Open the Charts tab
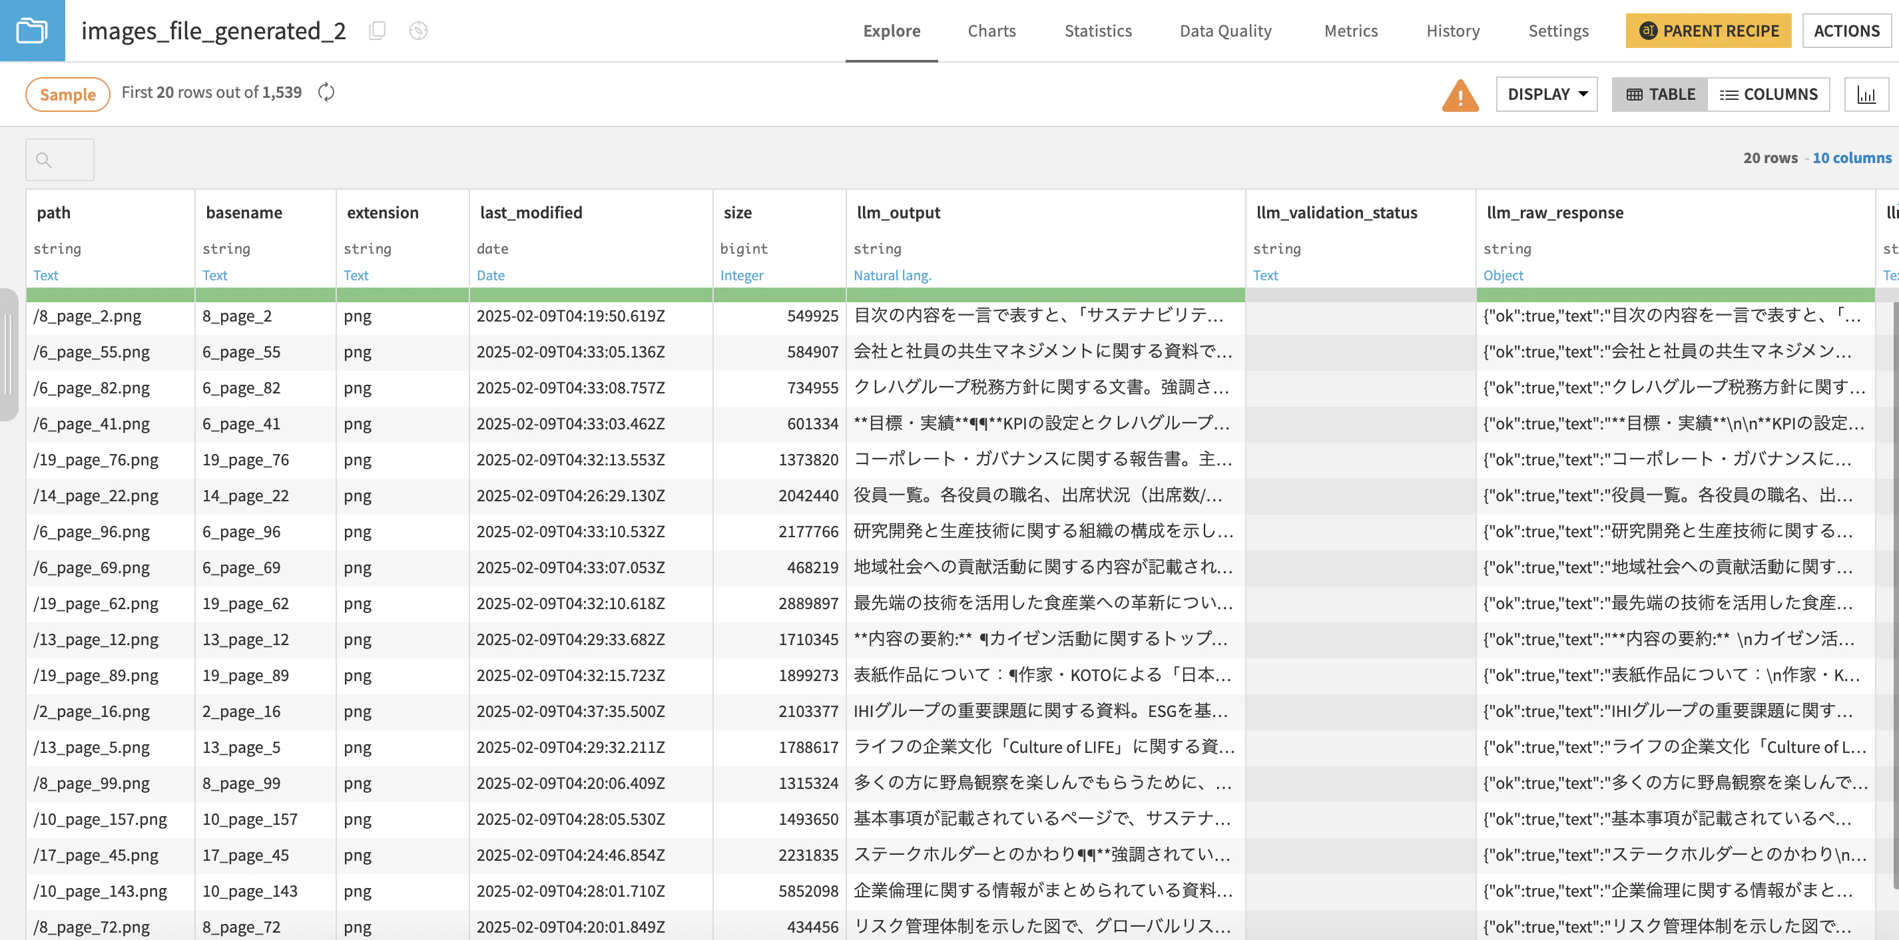 pos(991,31)
